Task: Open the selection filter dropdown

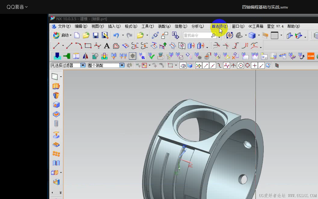Action: click(x=83, y=66)
